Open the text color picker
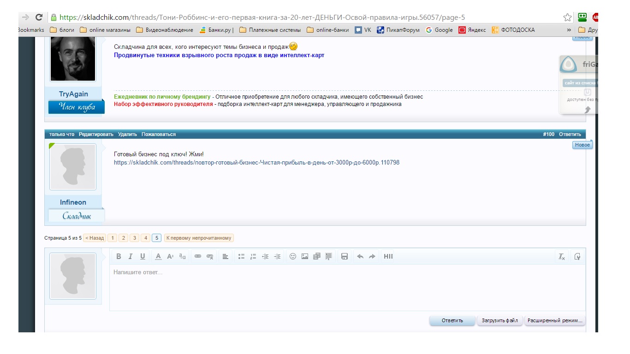 click(158, 257)
